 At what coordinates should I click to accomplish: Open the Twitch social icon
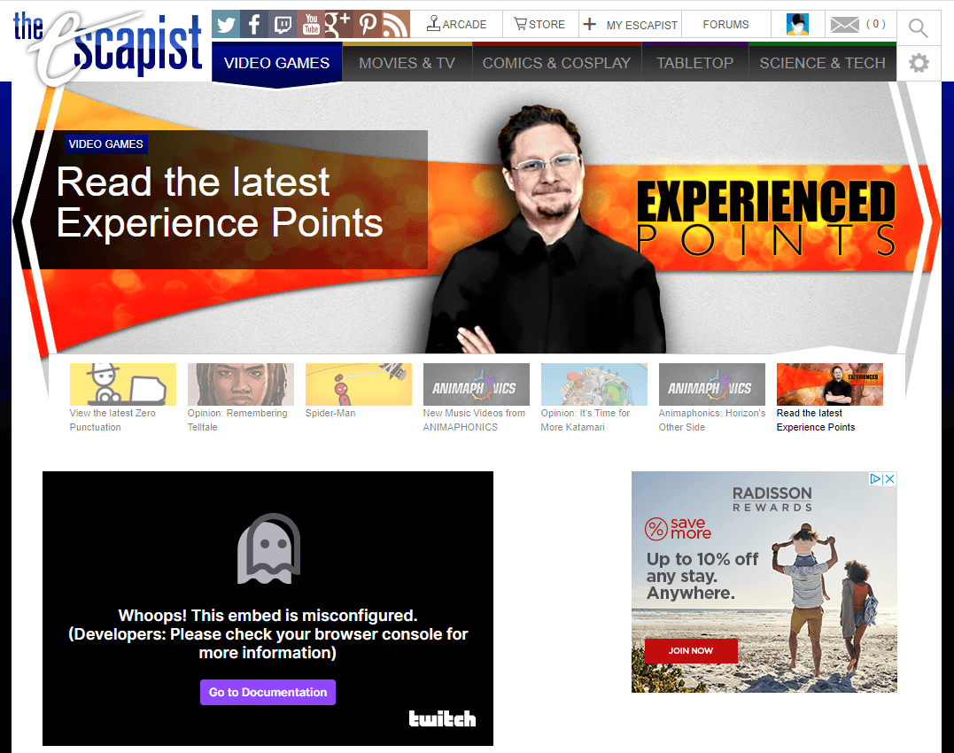tap(283, 24)
